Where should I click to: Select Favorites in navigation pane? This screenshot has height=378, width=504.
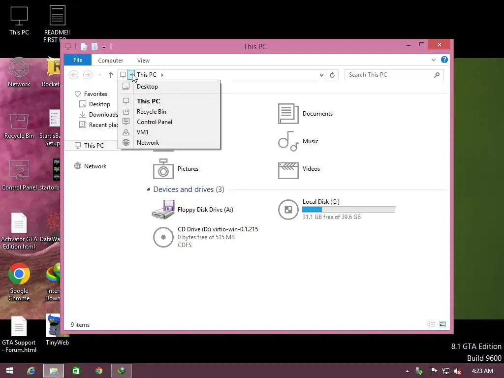point(95,94)
